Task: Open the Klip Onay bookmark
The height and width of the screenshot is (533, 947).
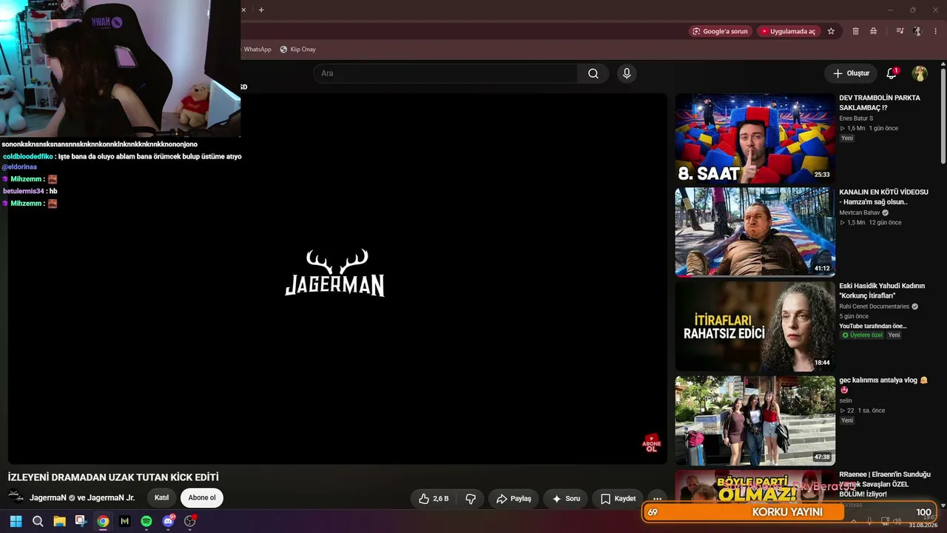Action: tap(297, 50)
